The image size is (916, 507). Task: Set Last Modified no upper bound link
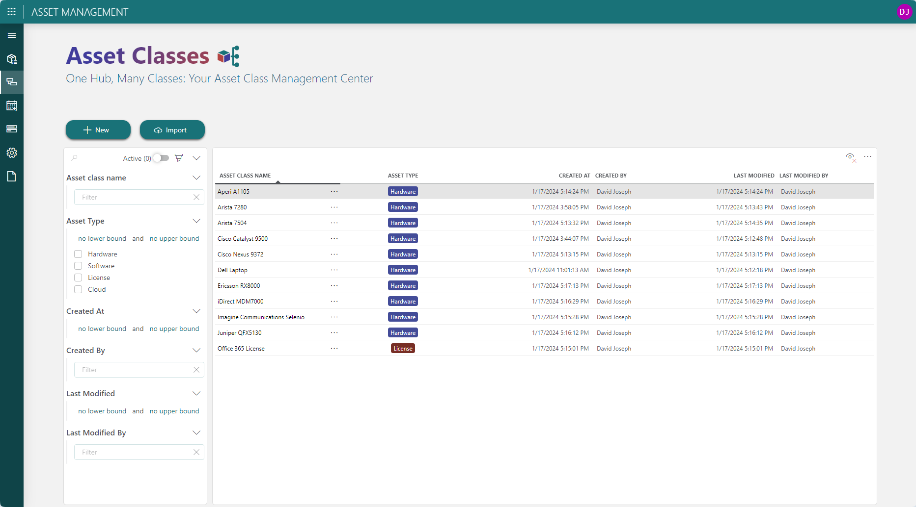click(x=174, y=411)
